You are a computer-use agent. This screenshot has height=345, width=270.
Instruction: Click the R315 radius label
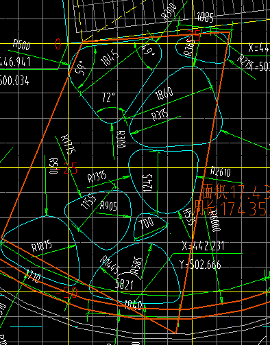pos(160,114)
